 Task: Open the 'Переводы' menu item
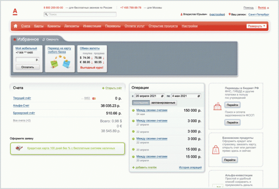pyautogui.click(x=113, y=26)
